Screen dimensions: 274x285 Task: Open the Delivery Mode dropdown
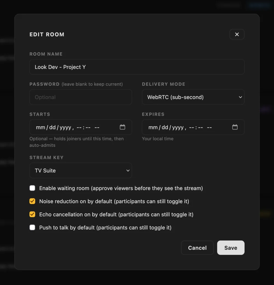(193, 97)
